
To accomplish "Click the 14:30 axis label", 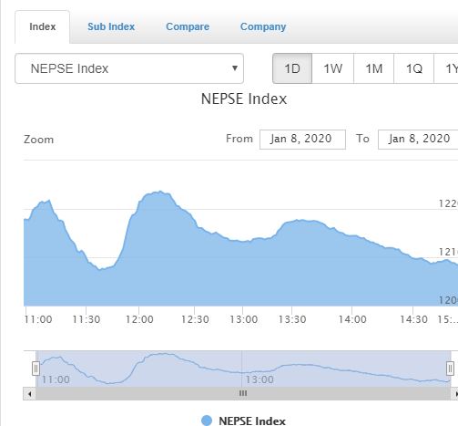I will point(413,319).
